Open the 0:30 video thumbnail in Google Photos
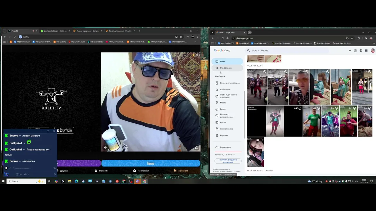The image size is (376, 211). tap(299, 87)
